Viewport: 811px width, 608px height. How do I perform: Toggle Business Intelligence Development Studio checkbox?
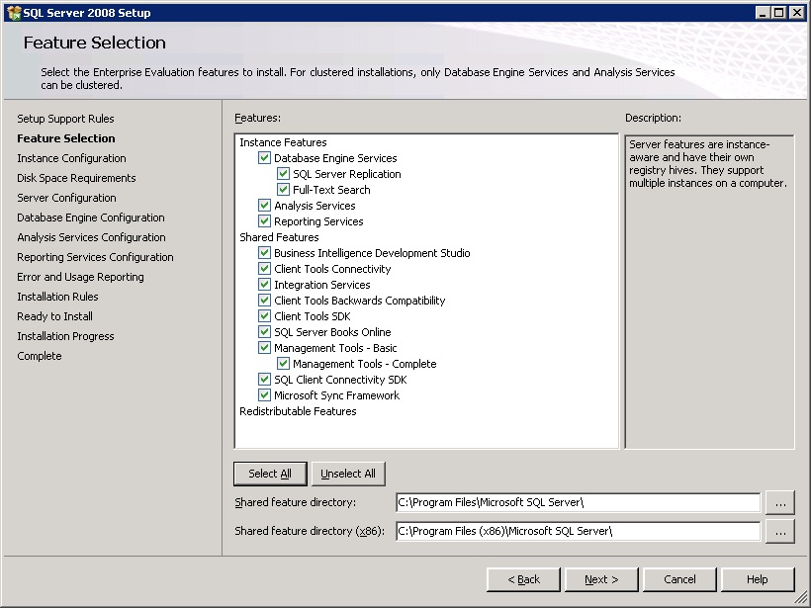(264, 253)
